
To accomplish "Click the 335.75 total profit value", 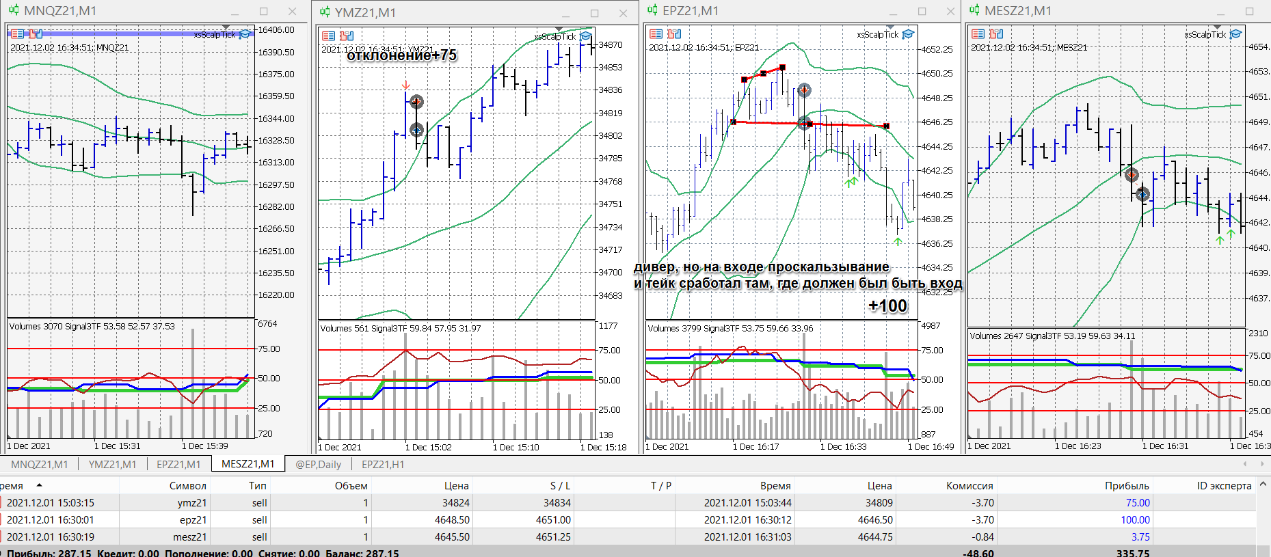I will [1133, 552].
